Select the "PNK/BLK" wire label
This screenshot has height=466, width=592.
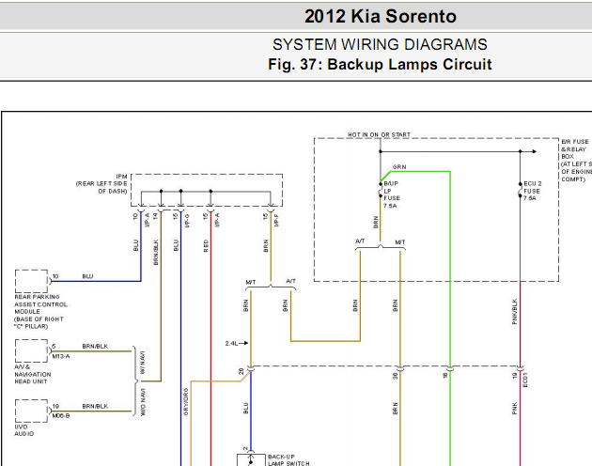tap(514, 312)
